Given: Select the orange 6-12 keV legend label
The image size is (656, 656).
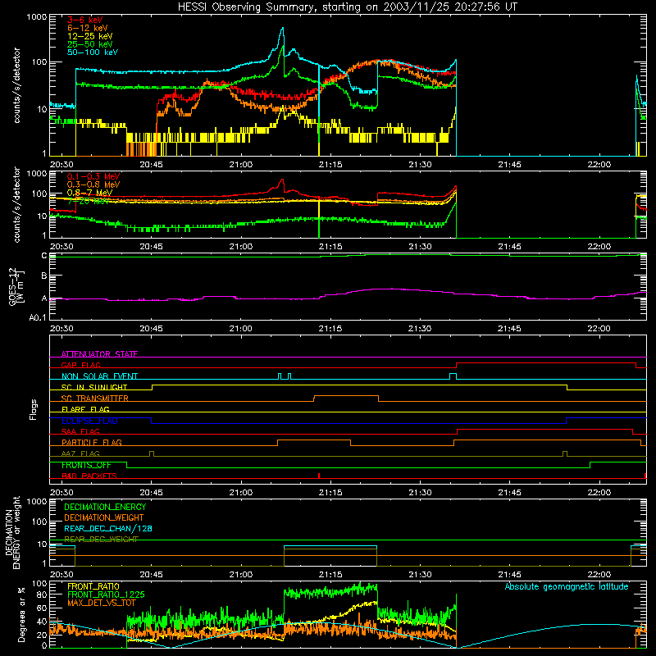Looking at the screenshot, I should point(88,28).
